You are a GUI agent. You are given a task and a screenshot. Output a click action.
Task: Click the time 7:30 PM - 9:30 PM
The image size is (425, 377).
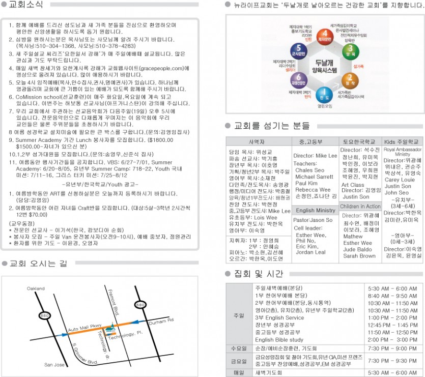coord(392,361)
